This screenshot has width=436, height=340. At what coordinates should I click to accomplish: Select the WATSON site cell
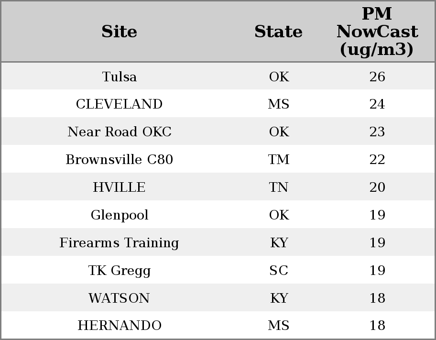pos(120,298)
